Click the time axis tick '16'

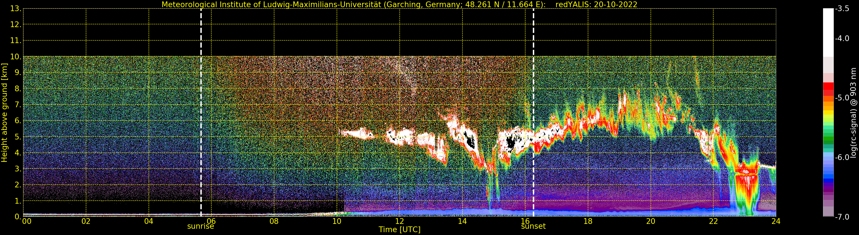click(525, 221)
